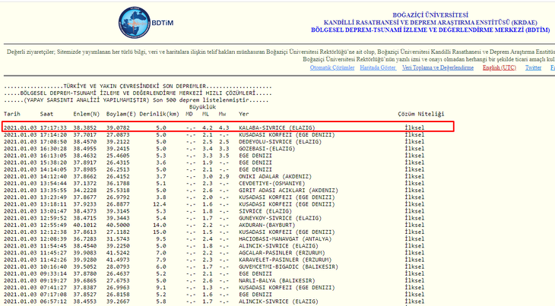The image size is (555, 306).
Task: Click the Derinlik(km) column header
Action: pyautogui.click(x=157, y=114)
